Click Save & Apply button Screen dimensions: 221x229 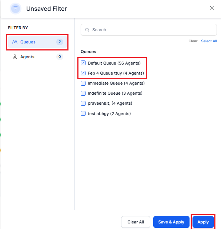pos(171,222)
